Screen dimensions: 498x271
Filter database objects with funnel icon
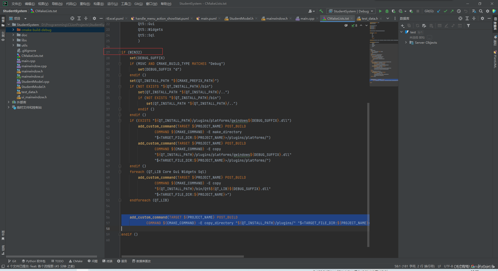[468, 26]
